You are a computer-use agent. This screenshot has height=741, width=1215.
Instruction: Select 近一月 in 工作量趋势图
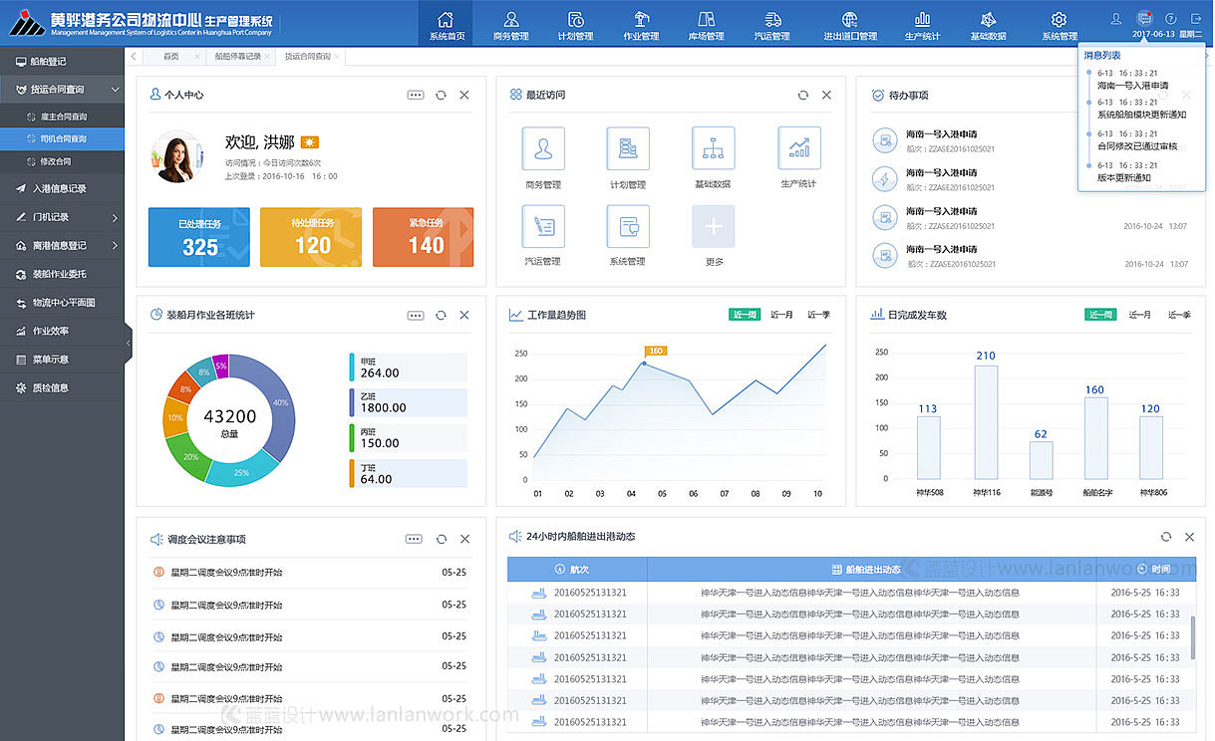pyautogui.click(x=781, y=315)
